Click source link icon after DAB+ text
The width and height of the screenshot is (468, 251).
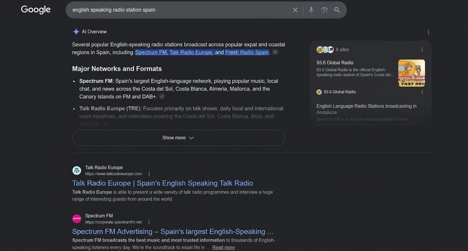[x=162, y=97]
